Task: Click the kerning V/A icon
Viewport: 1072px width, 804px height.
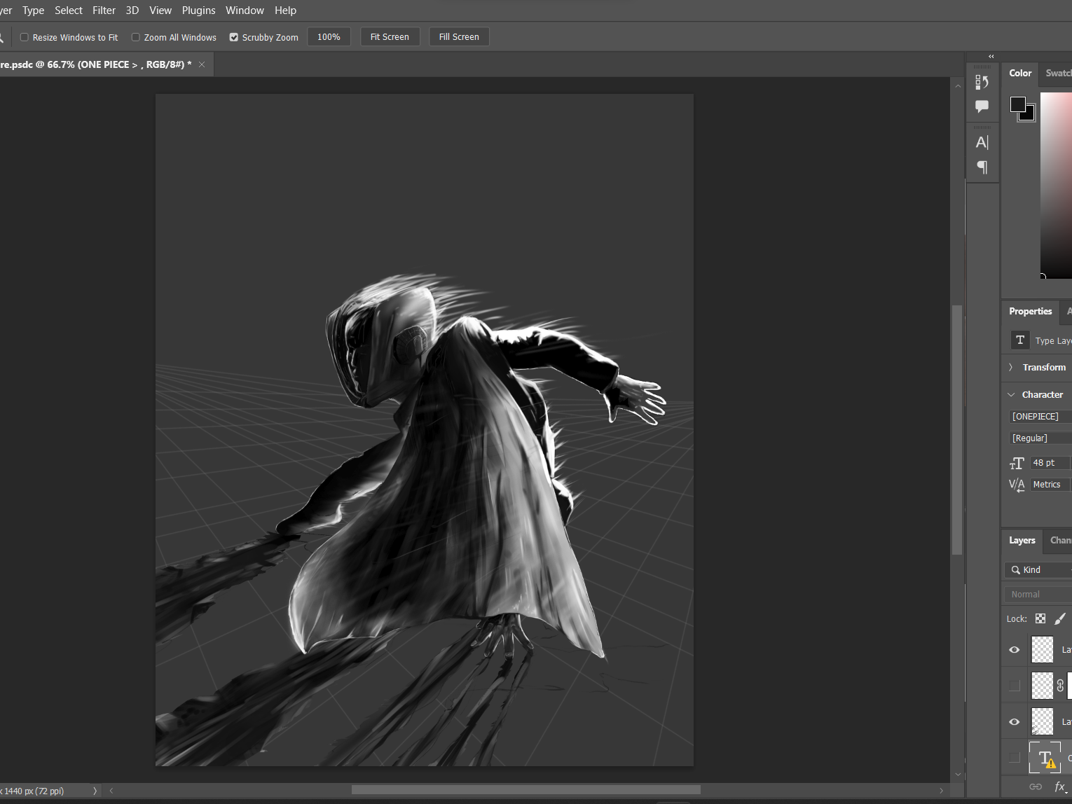Action: pos(1017,485)
